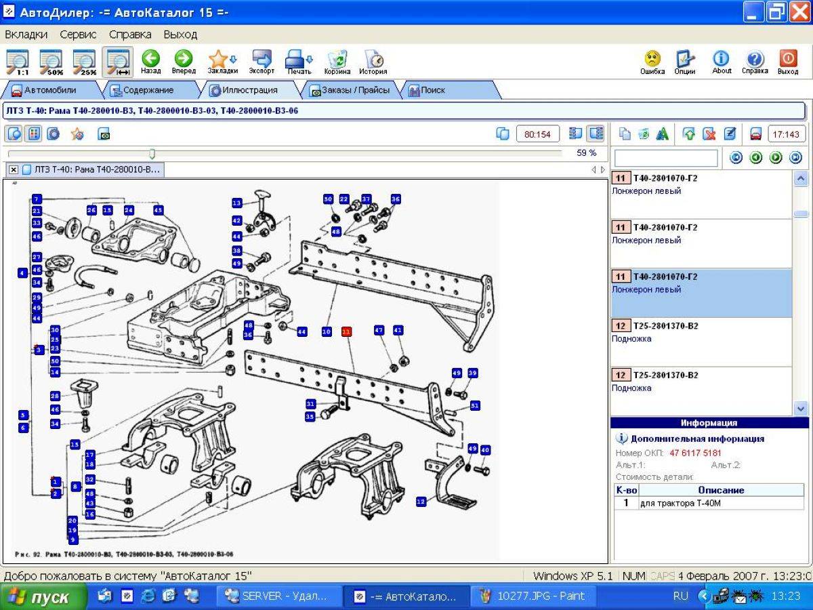Open Опции settings icon
Screen dimensions: 813x610
[685, 62]
